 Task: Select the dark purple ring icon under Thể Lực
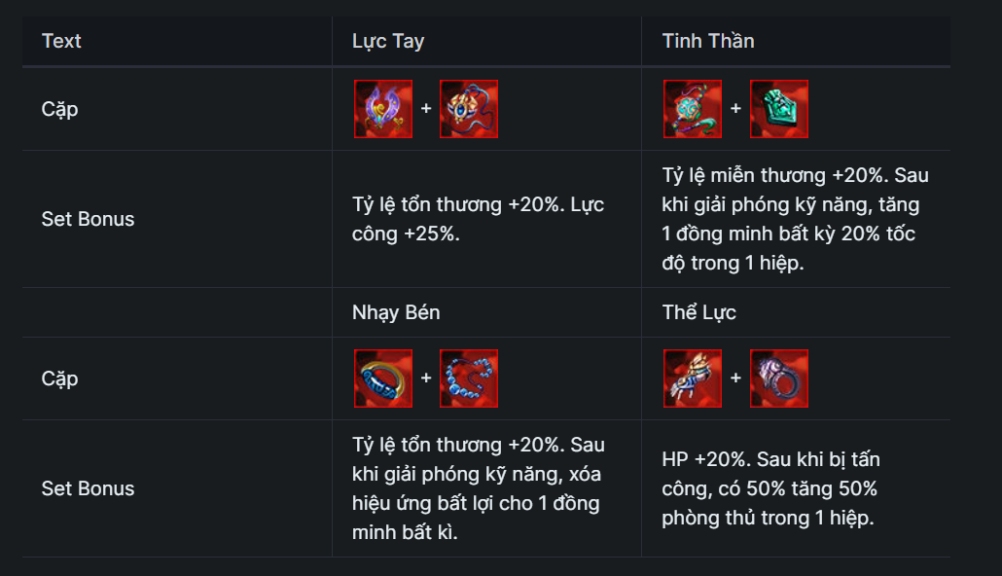(779, 378)
